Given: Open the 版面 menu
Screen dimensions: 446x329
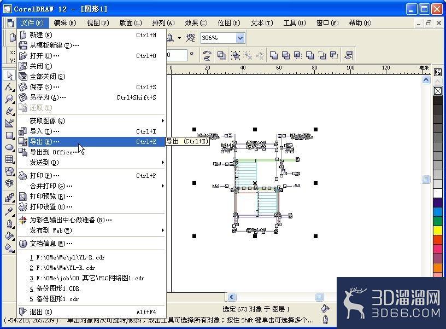Looking at the screenshot, I should 130,23.
